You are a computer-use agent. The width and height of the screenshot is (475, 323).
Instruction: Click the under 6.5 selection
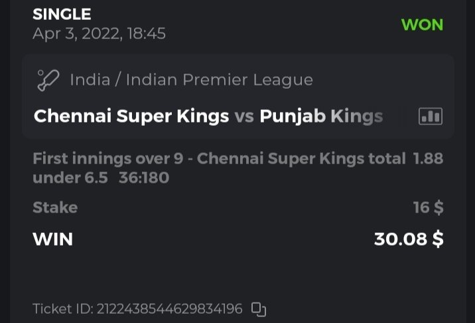pos(70,177)
